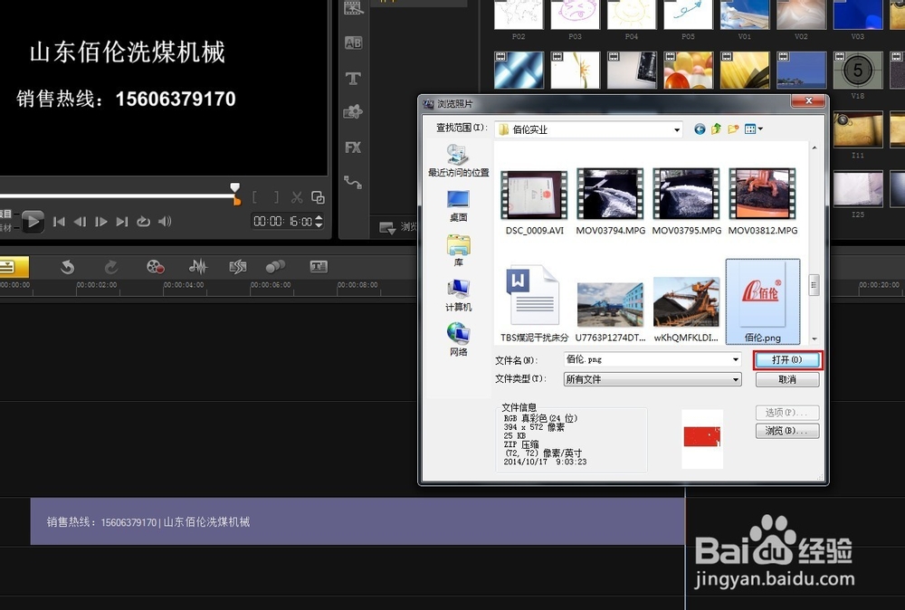The height and width of the screenshot is (610, 905).
Task: Go to 库 in the sidebar
Action: coord(458,251)
